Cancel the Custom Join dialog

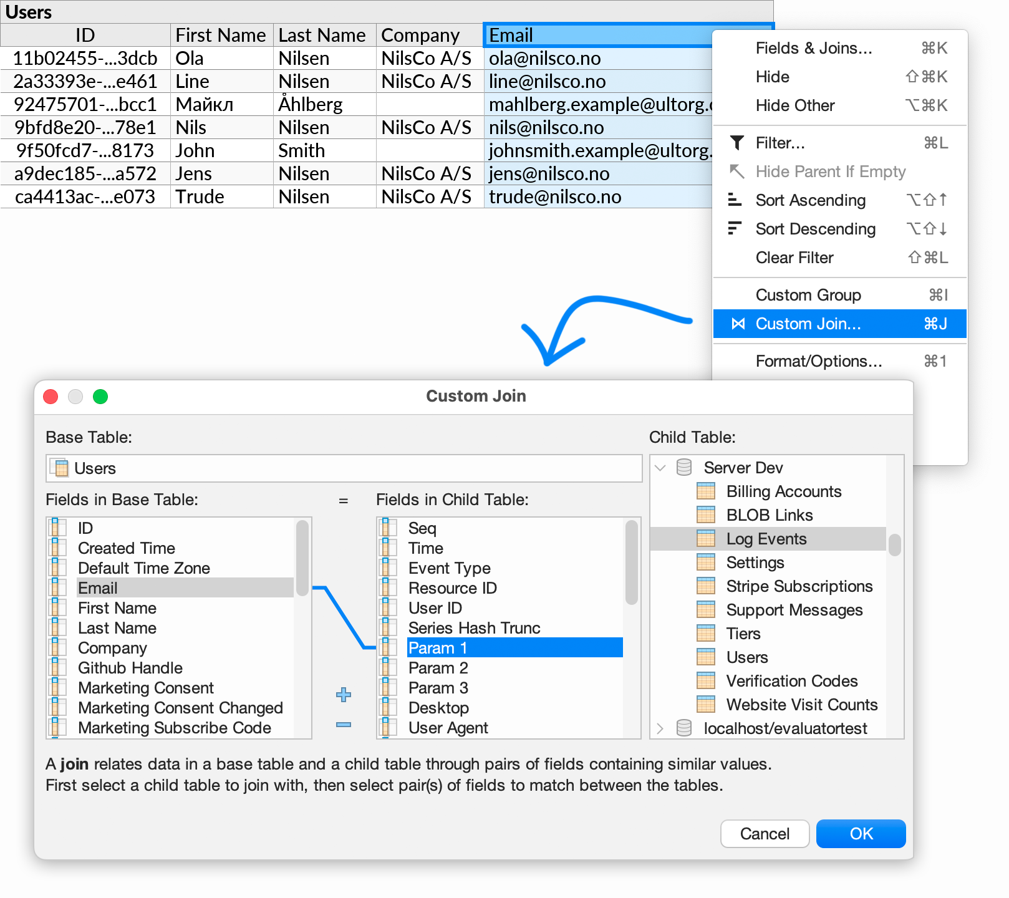(765, 833)
